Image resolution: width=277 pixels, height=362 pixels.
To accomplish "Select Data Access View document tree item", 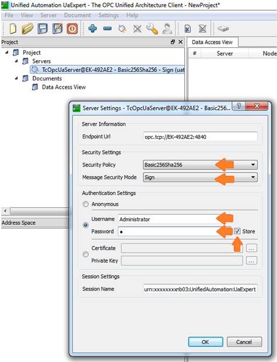I will click(x=64, y=87).
